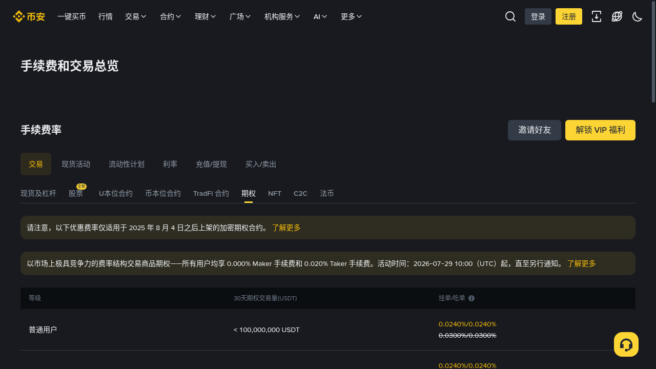Select the 币本位合约 sub-tab

point(163,193)
